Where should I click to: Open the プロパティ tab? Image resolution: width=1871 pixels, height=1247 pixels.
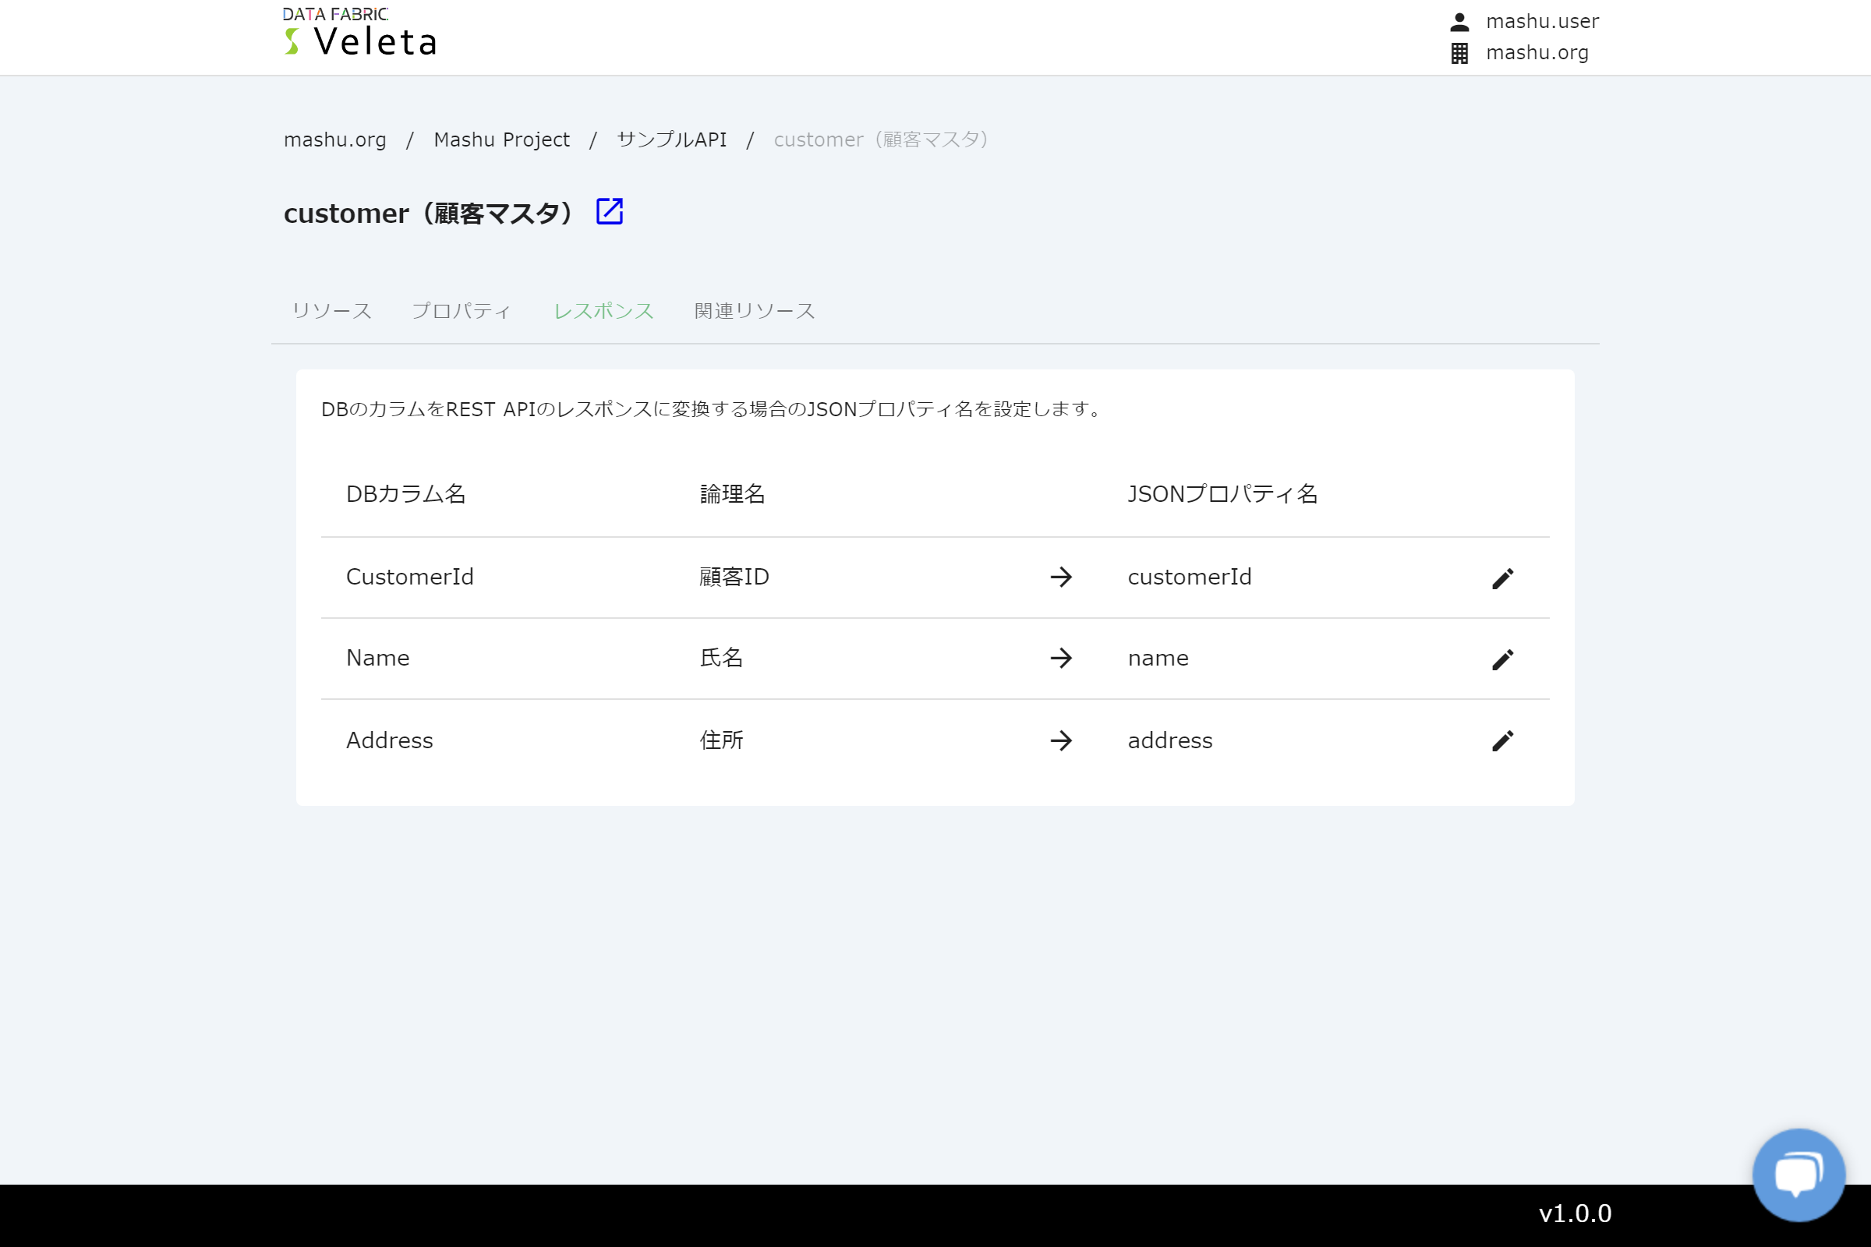pos(462,311)
